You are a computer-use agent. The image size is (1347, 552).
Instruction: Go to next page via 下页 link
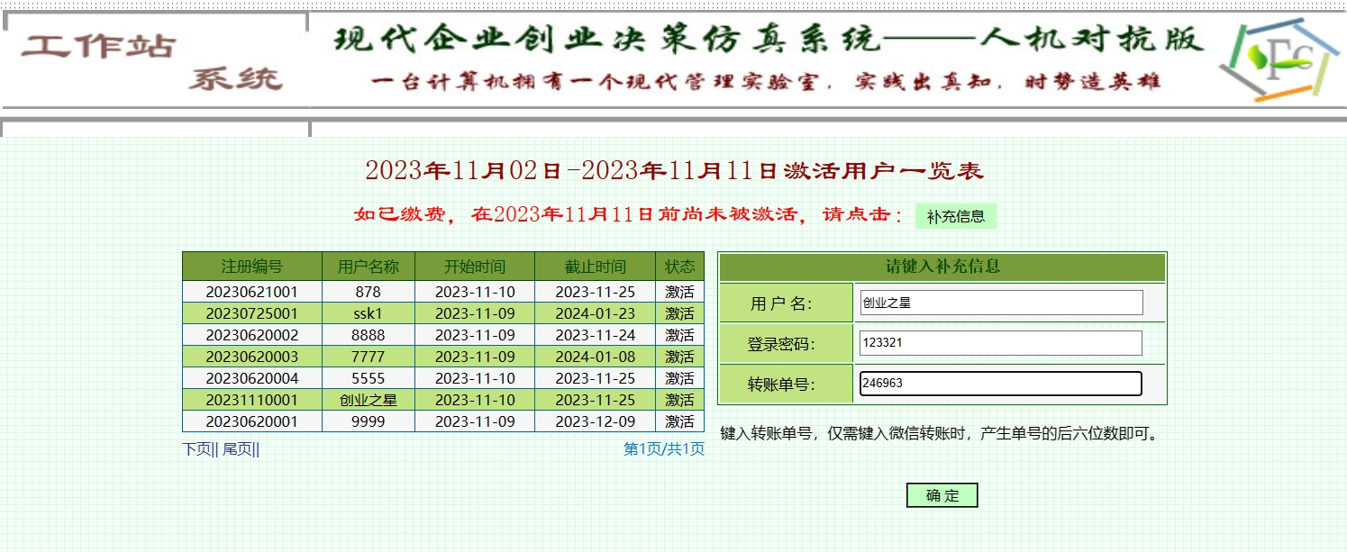click(196, 449)
